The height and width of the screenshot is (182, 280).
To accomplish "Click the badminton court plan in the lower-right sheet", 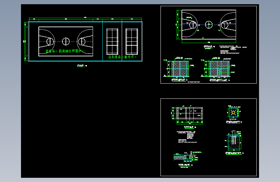I will pos(190,113).
